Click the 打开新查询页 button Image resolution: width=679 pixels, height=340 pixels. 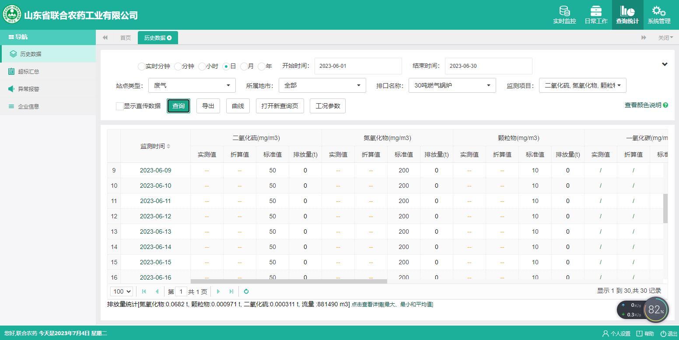280,106
